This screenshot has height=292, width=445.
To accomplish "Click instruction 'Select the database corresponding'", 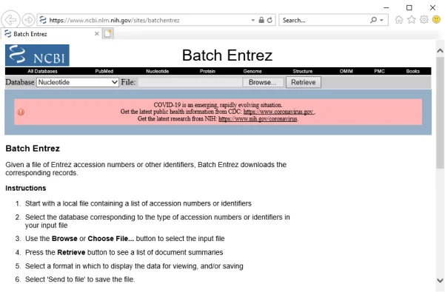I will [158, 221].
